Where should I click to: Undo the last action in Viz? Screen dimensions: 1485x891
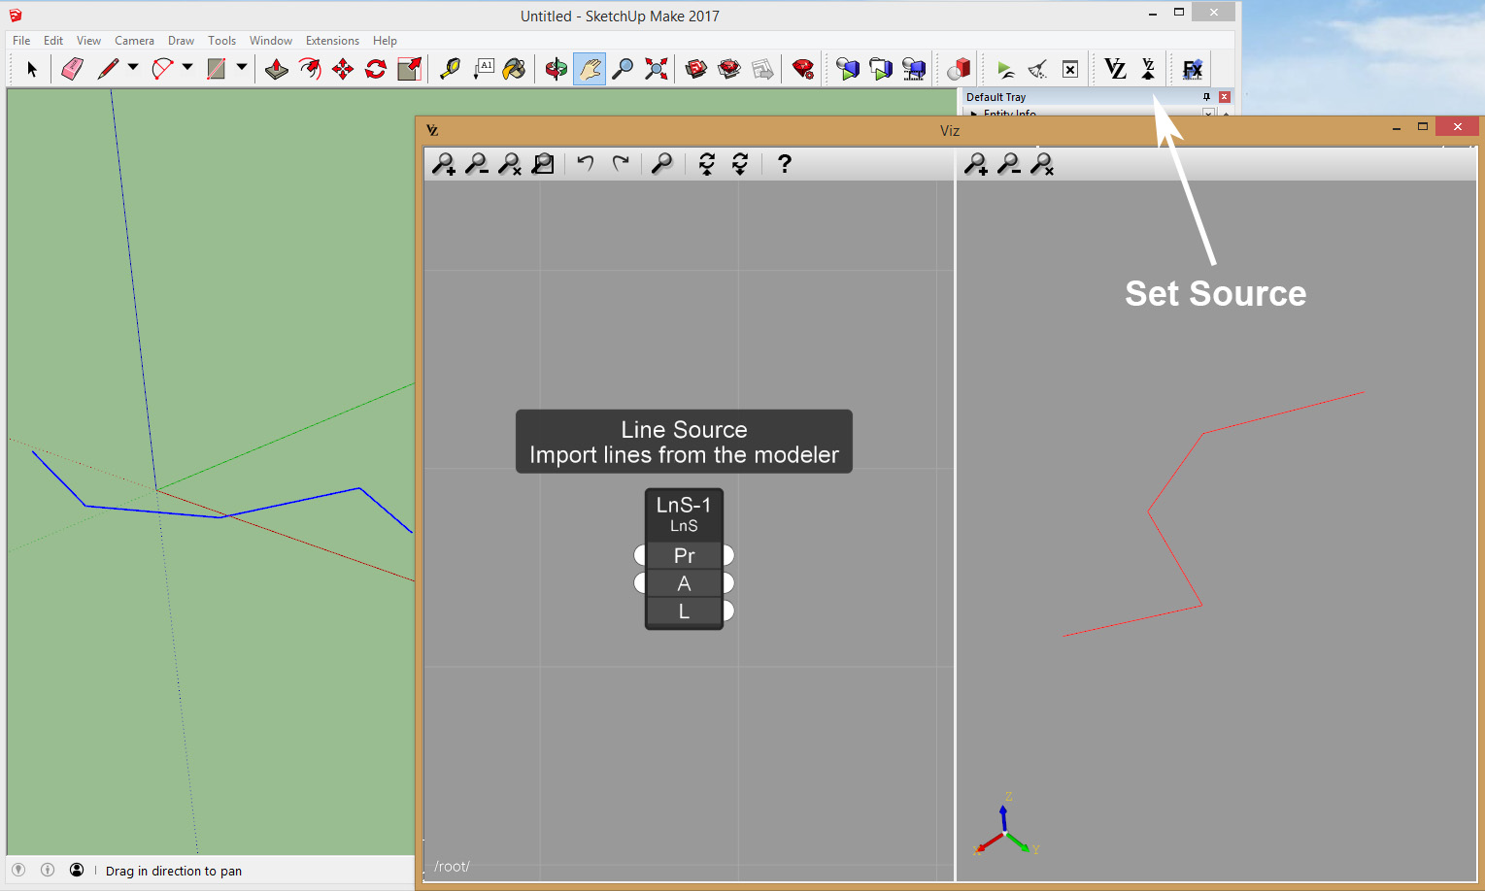[585, 163]
